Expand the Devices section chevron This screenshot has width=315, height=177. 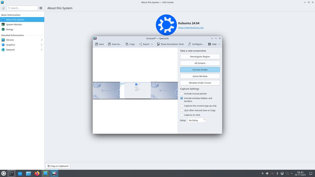coord(42,40)
